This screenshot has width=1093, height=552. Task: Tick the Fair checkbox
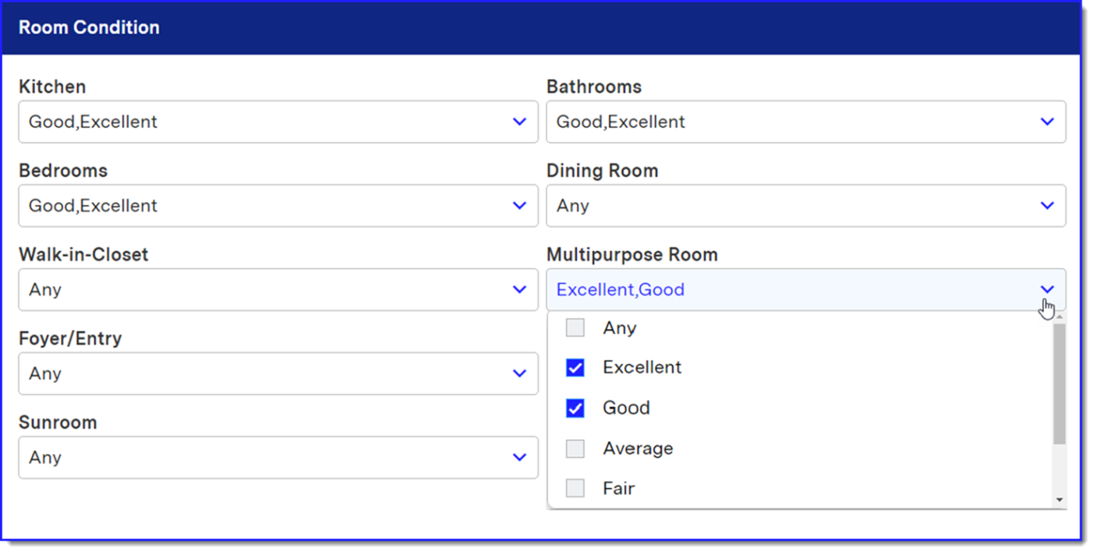[x=575, y=489]
